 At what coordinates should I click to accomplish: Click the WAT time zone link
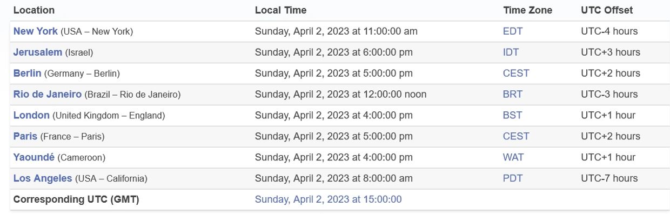pos(513,157)
